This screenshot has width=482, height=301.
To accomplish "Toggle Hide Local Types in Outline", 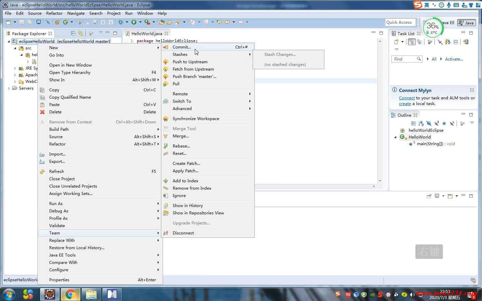I will point(452,123).
